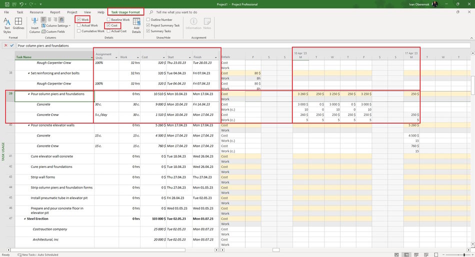
Task: Enable the Outline Number checkbox
Action: 148,19
